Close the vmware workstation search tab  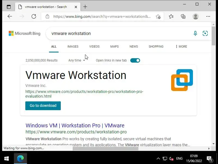[76, 7]
